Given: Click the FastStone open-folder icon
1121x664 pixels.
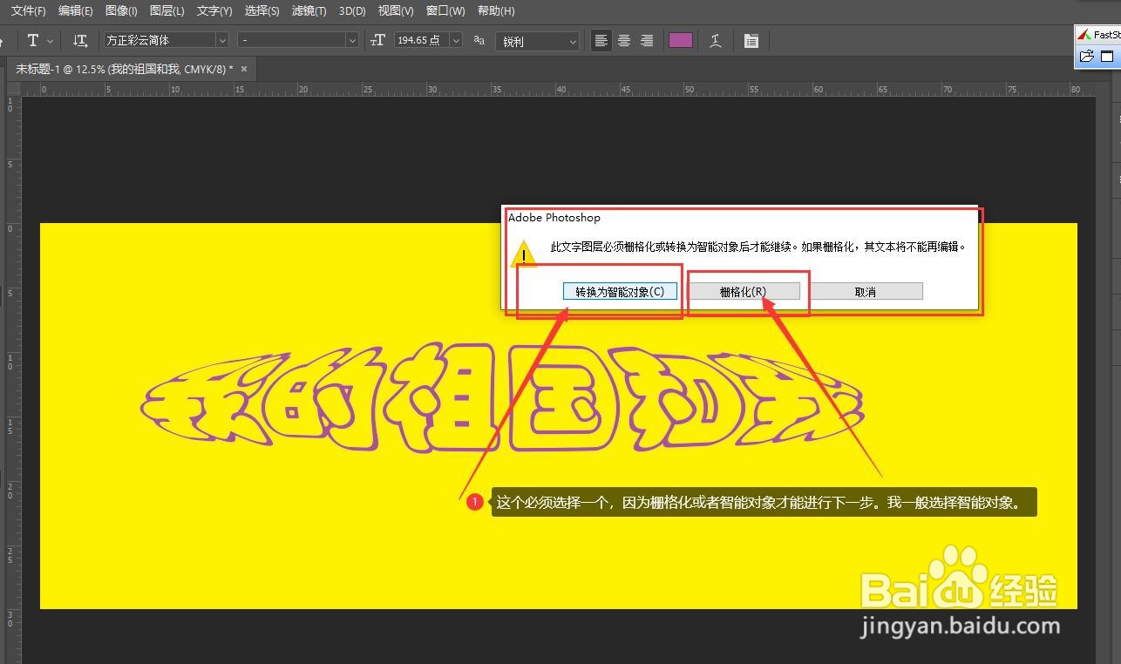Looking at the screenshot, I should (1086, 57).
